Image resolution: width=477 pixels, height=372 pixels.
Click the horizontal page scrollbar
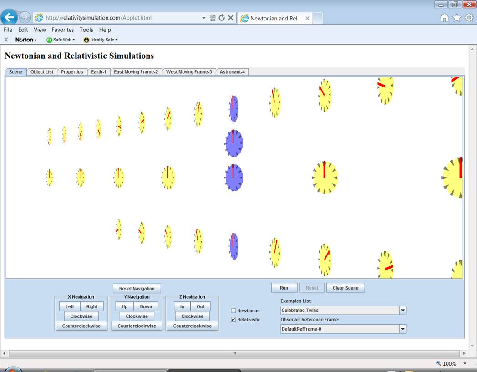[x=234, y=353]
